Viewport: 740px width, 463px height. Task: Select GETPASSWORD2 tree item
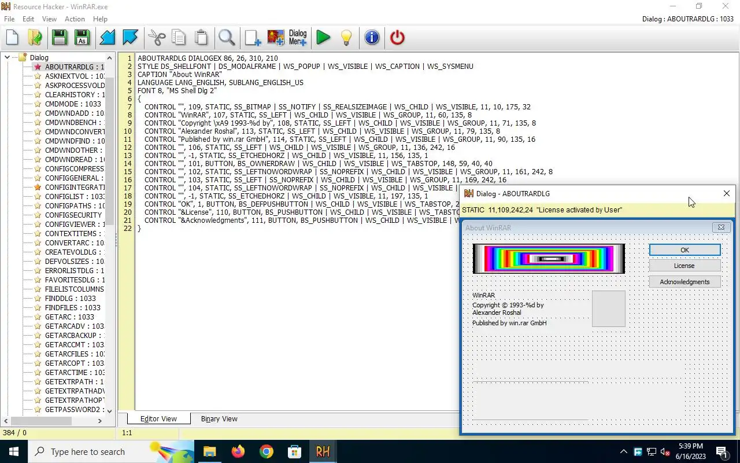click(x=75, y=410)
